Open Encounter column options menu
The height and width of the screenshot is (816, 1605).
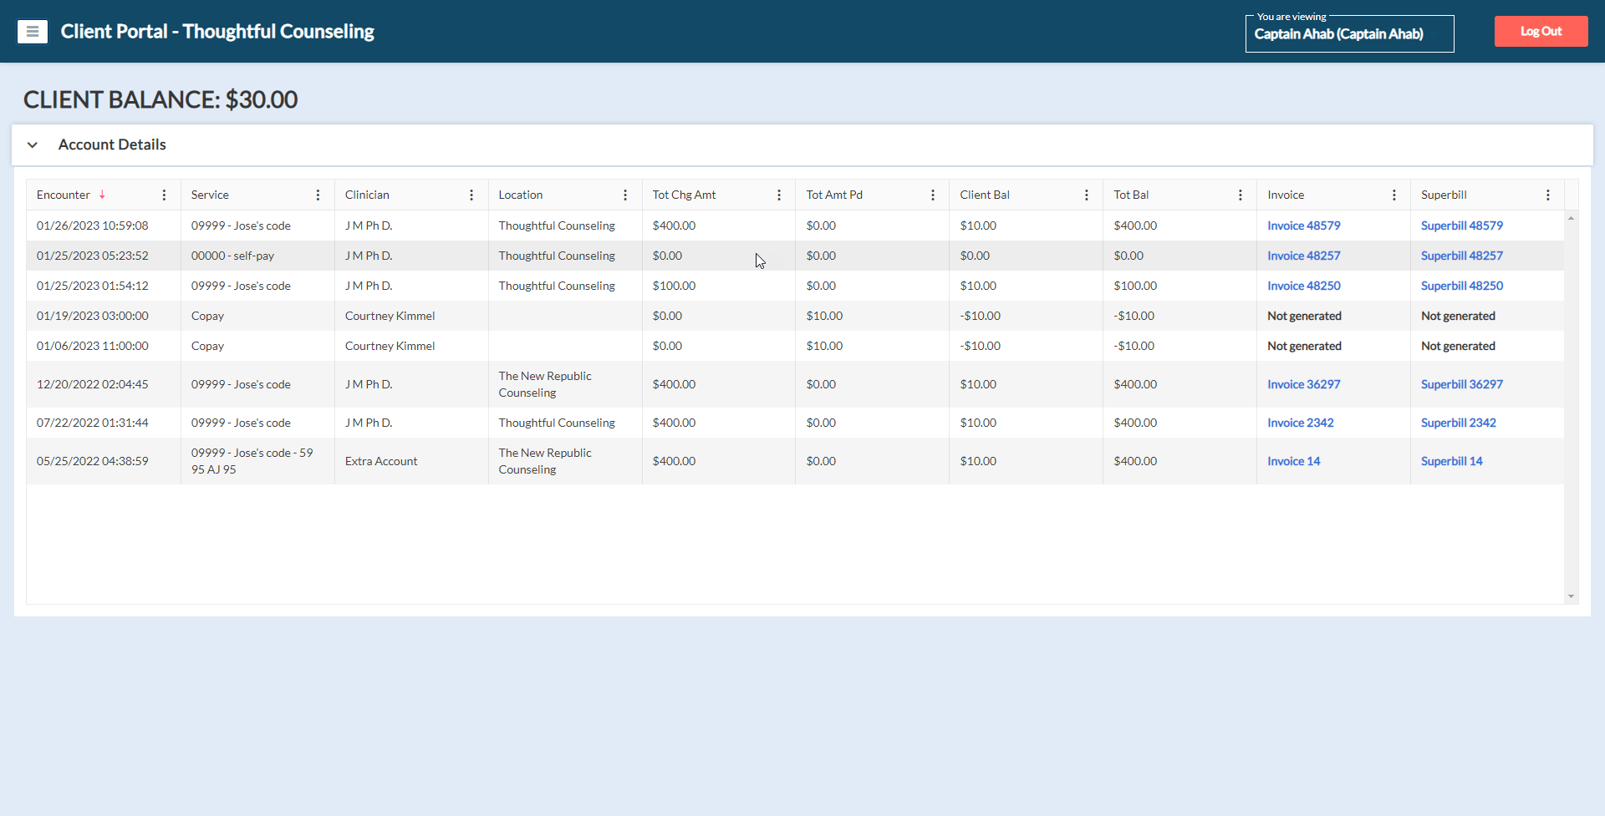(164, 195)
